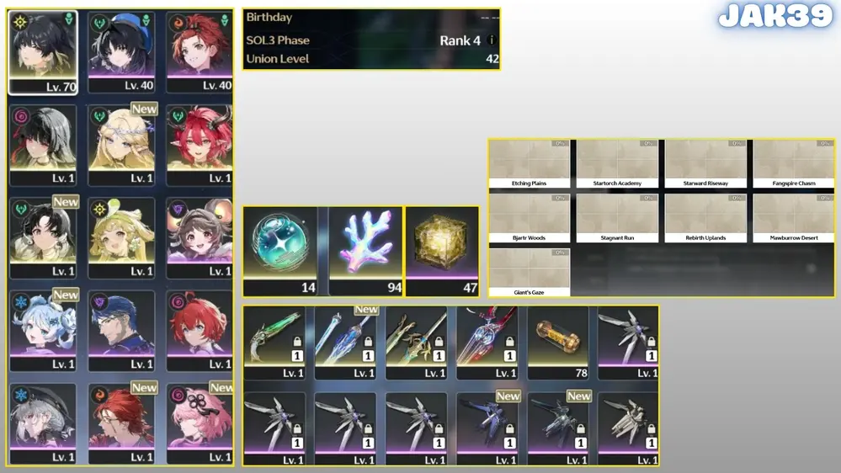Click the golden tube item count 78
This screenshot has height=473, width=841.
558,343
